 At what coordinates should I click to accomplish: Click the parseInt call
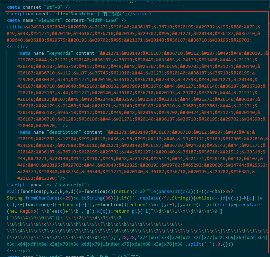176,192
